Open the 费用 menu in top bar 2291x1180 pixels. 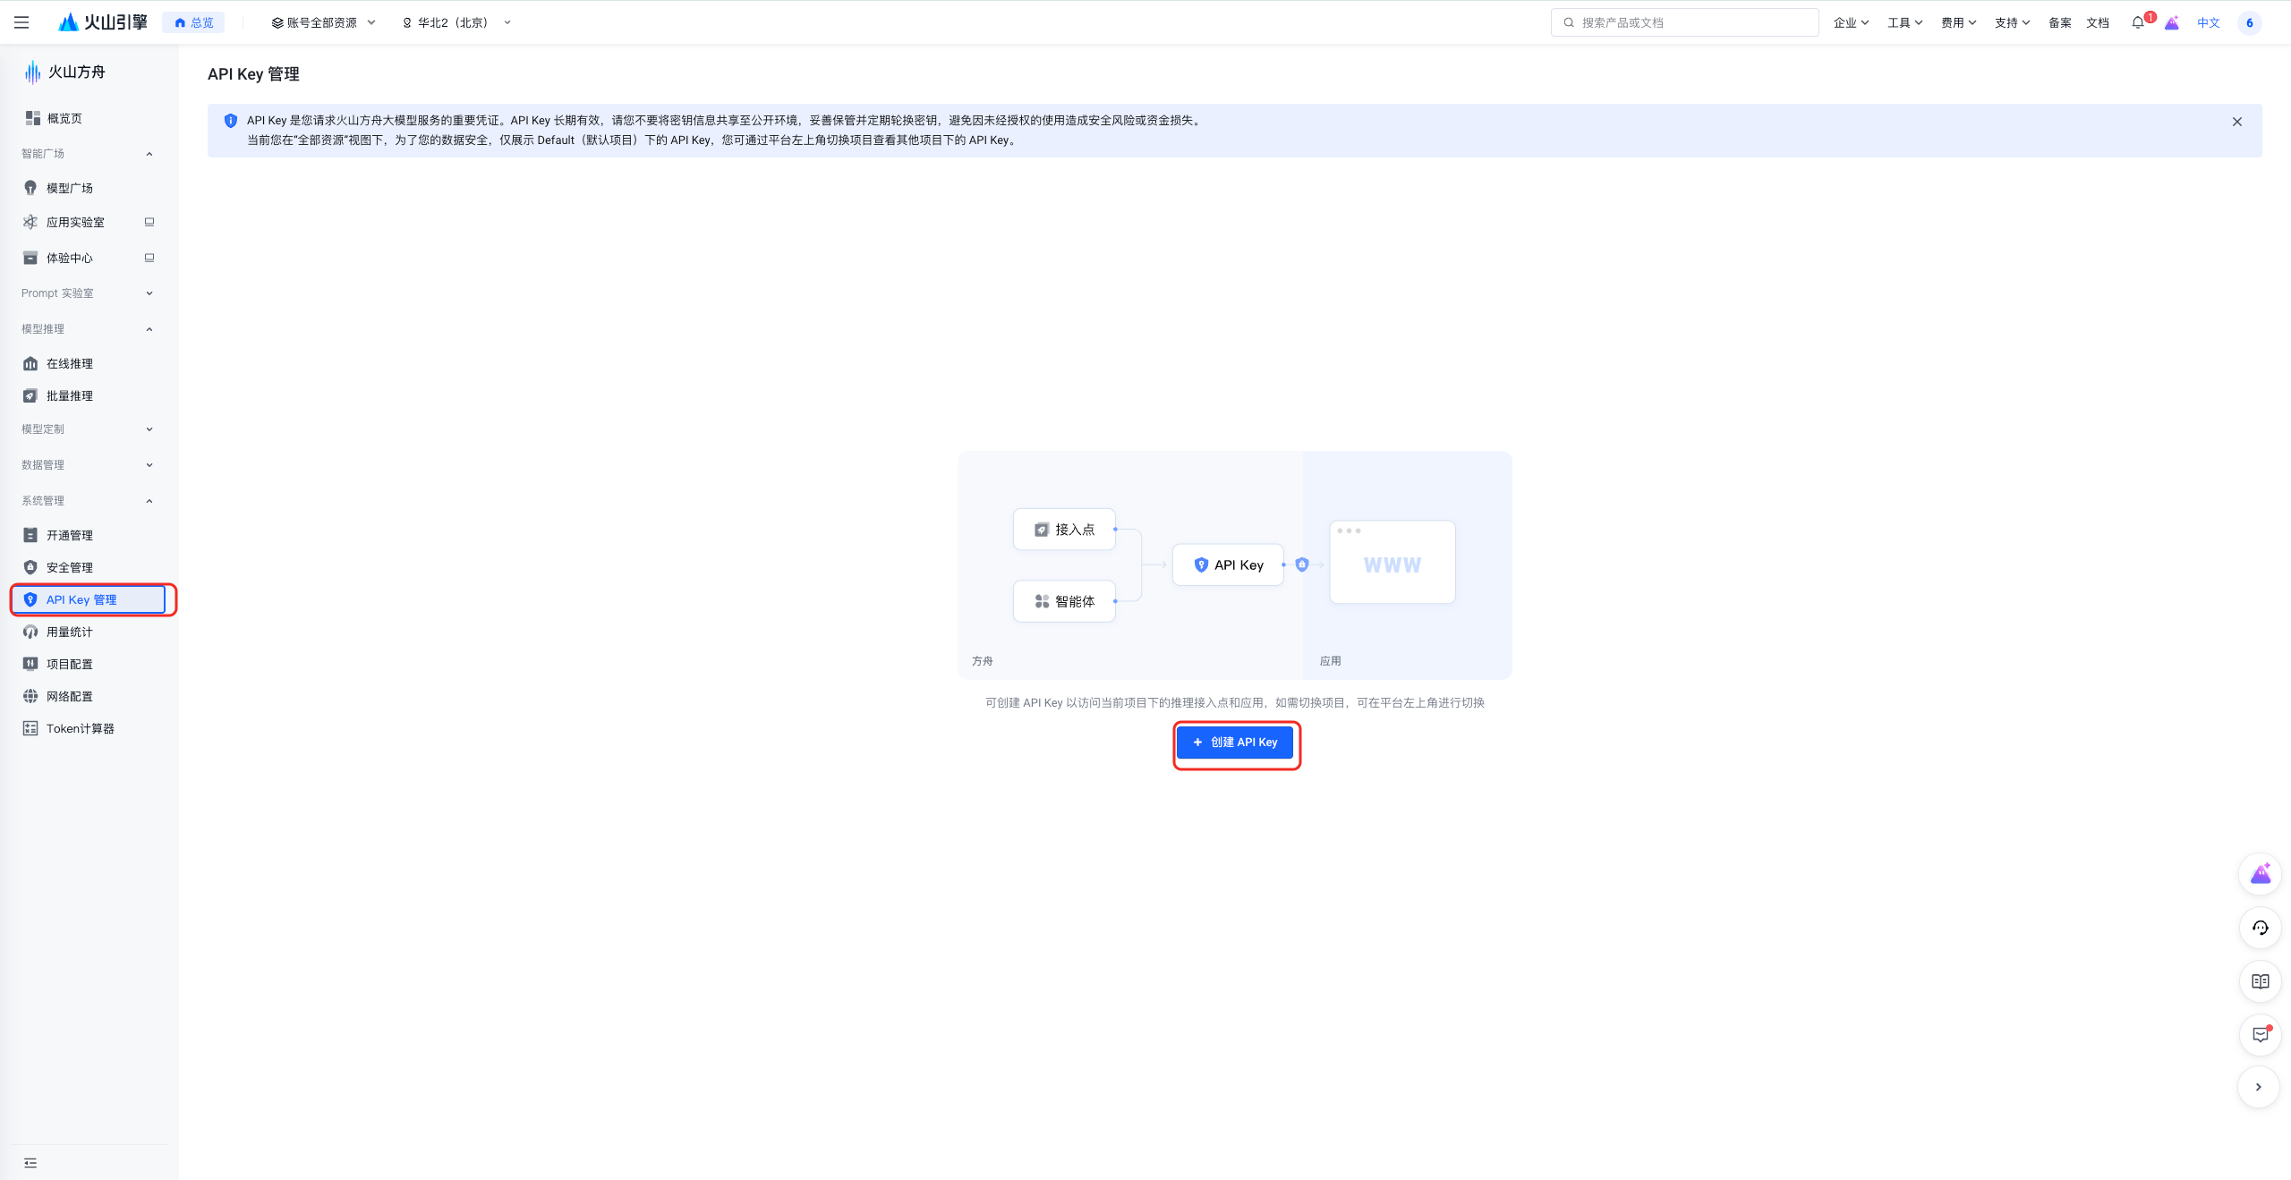click(1957, 22)
